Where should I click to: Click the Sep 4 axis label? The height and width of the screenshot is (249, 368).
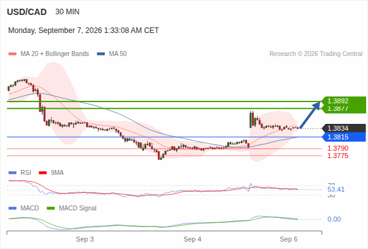point(193,239)
